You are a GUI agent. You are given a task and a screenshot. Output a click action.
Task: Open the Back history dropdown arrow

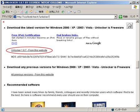coord(12,12)
